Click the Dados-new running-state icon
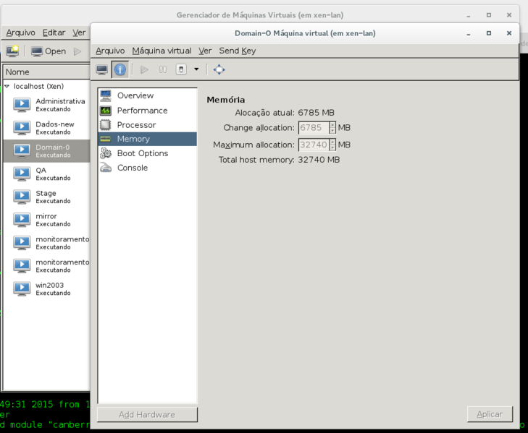 (x=22, y=127)
